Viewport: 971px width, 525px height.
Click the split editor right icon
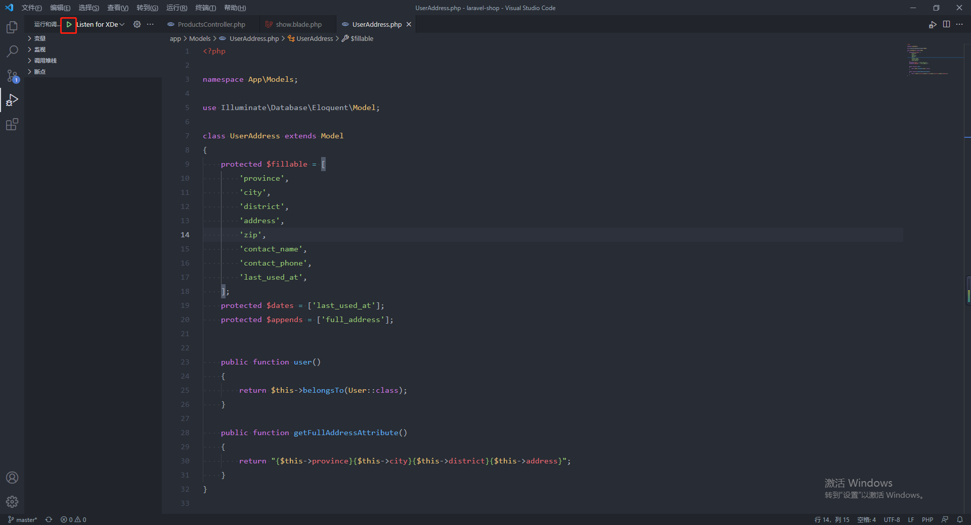pos(946,24)
